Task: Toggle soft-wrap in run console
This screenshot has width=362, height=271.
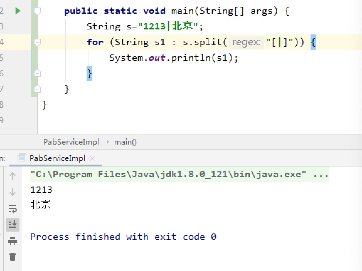Action: tap(13, 208)
